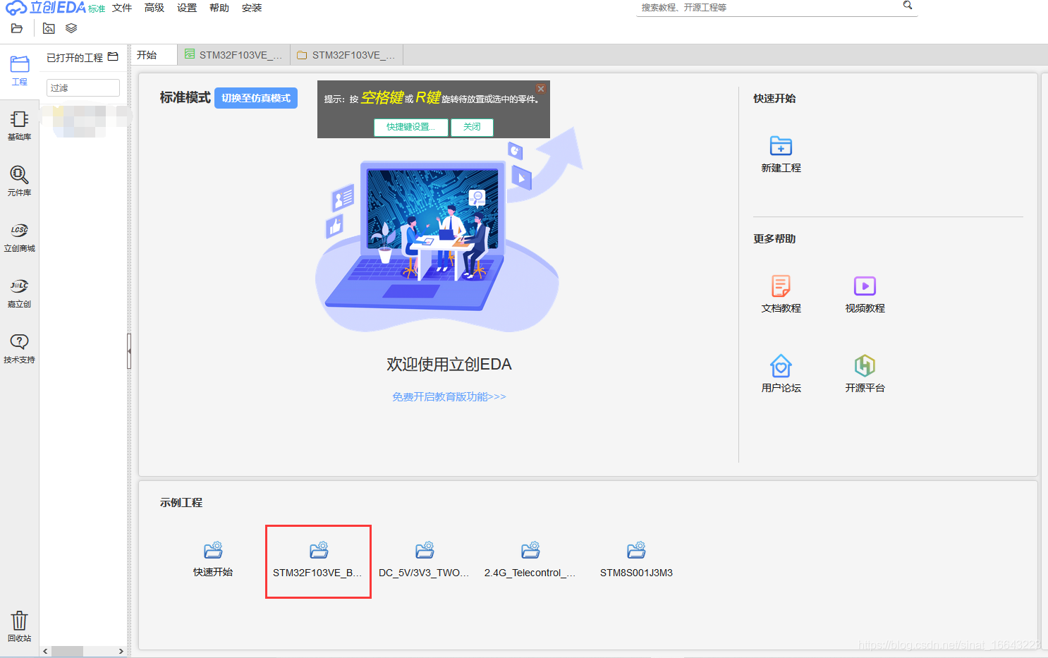The image size is (1048, 658).
Task: Click folder icon beside 已打开的工程
Action: (x=113, y=56)
